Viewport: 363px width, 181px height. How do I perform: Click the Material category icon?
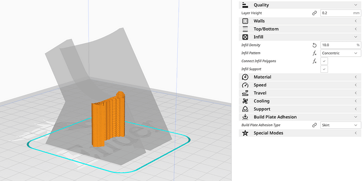click(x=245, y=77)
